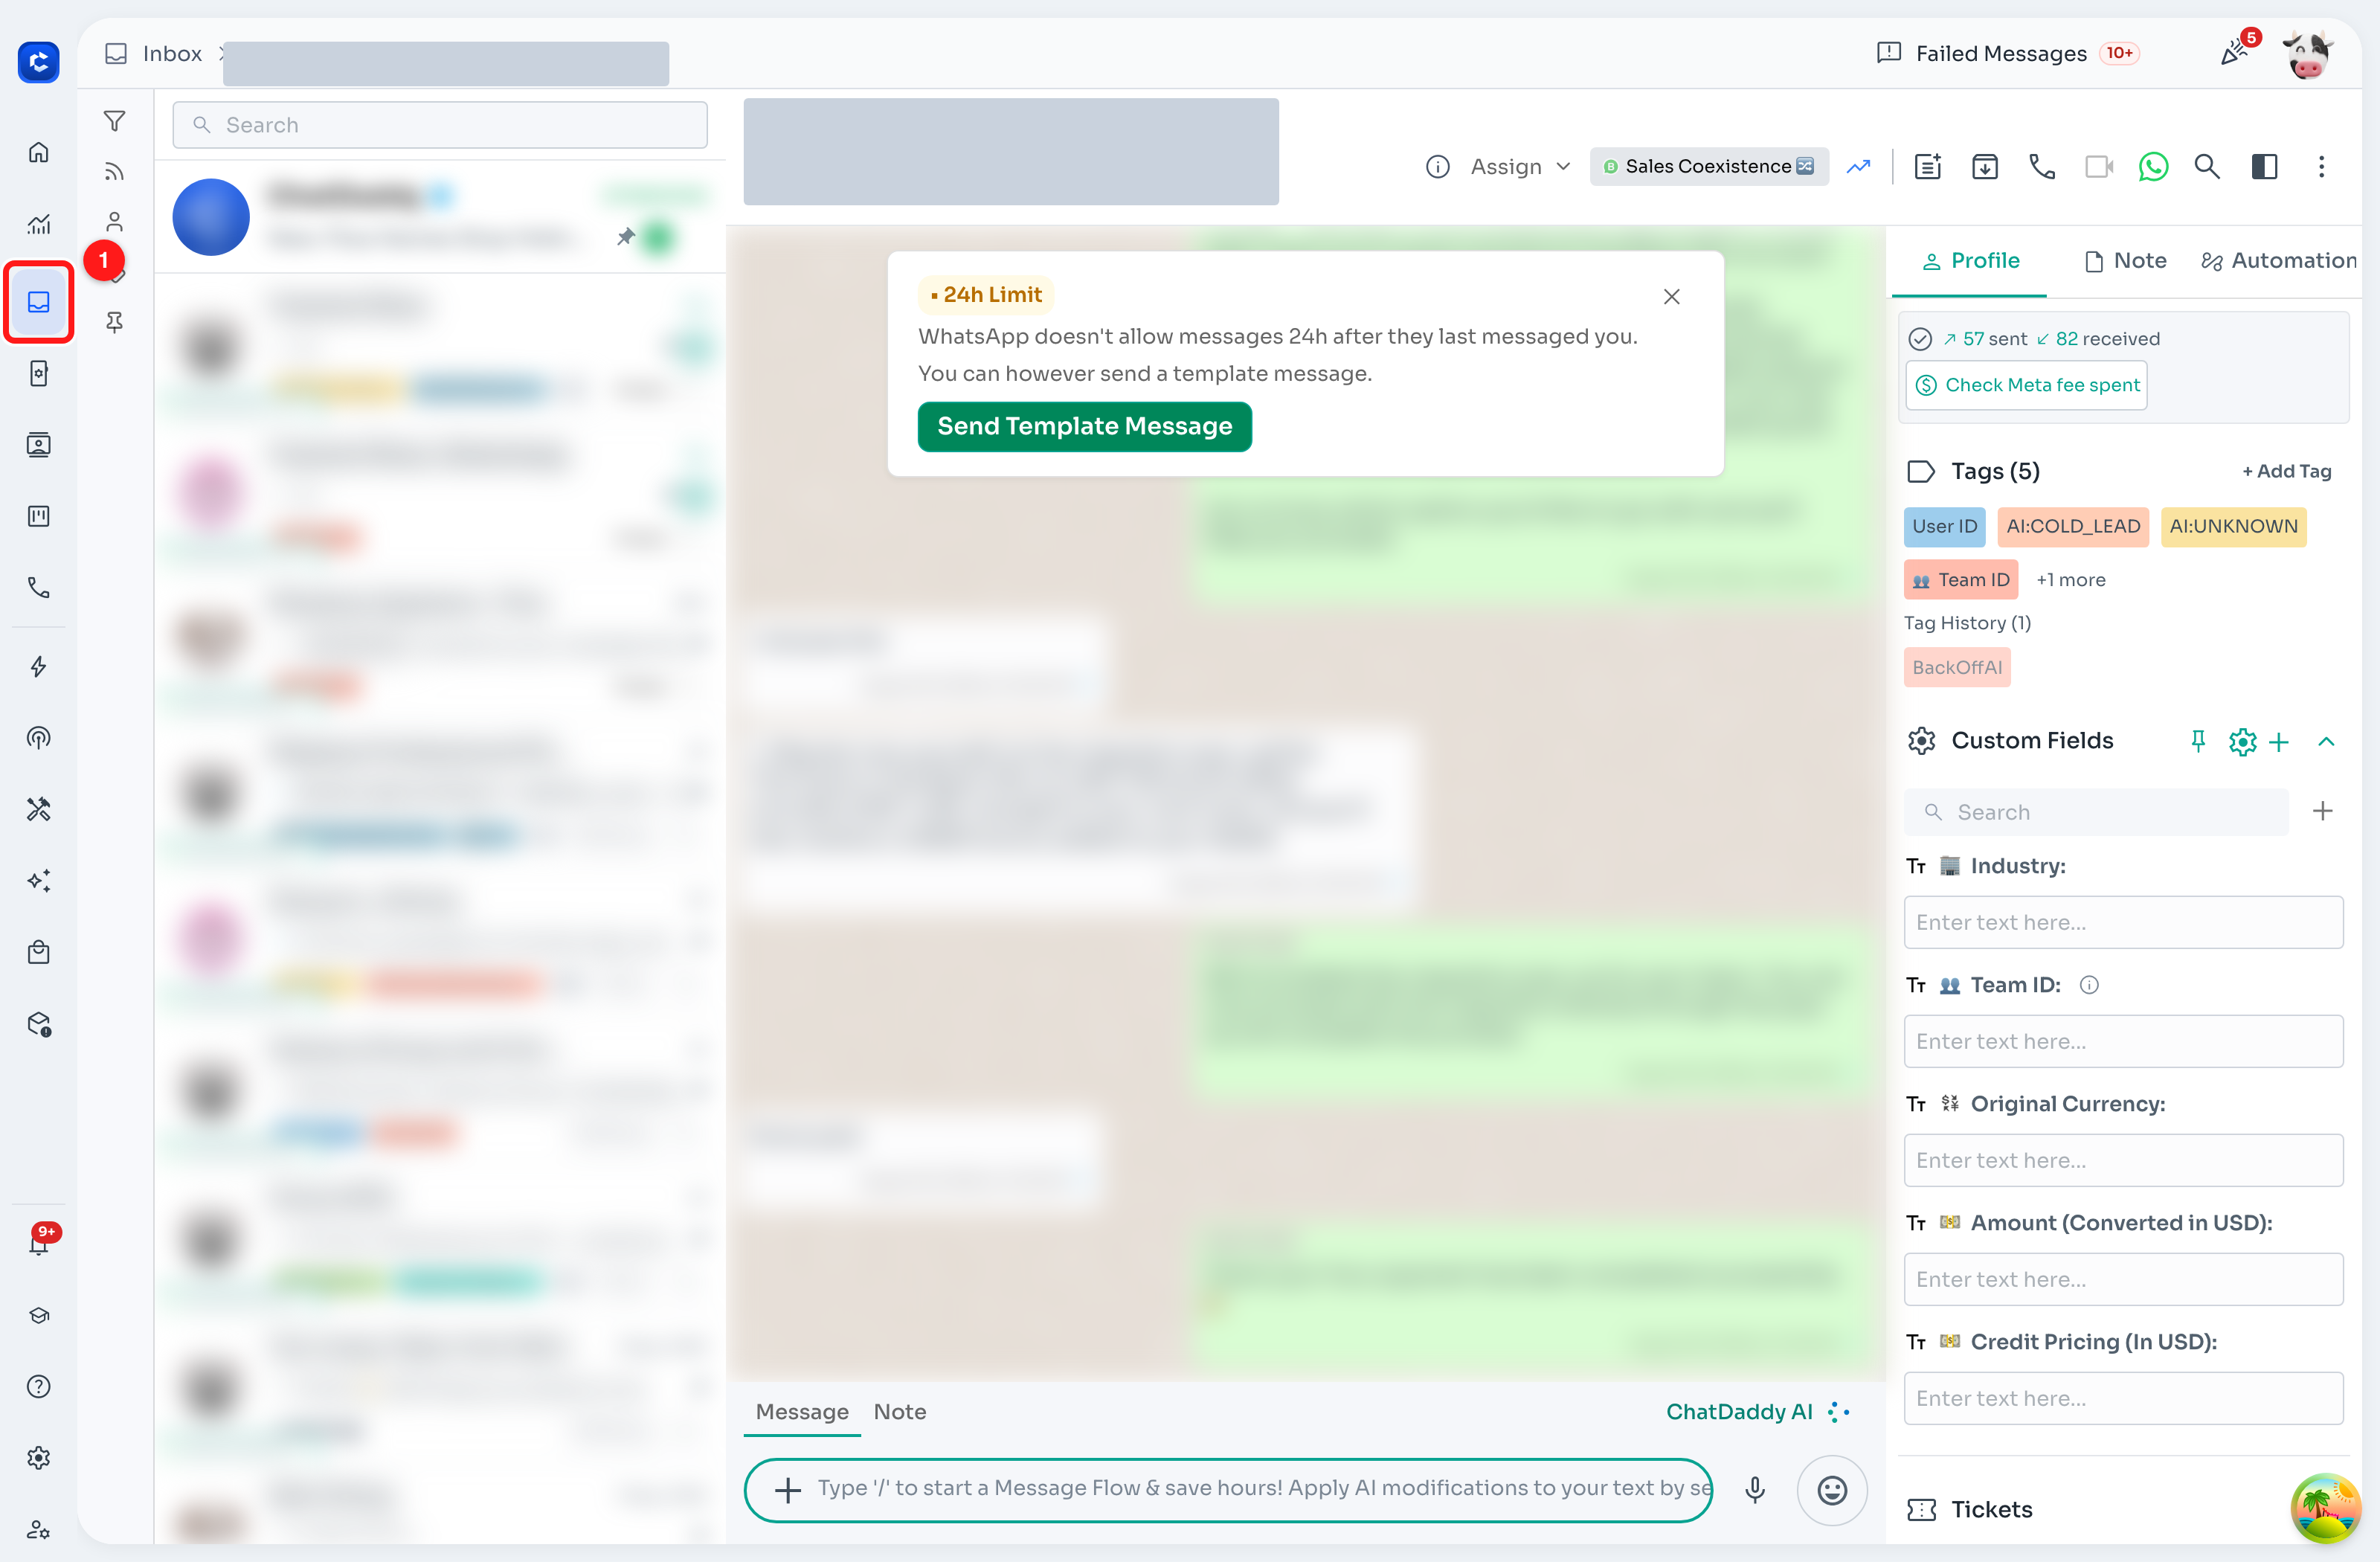This screenshot has width=2380, height=1562.
Task: Click the add note icon in chat header
Action: (x=1928, y=167)
